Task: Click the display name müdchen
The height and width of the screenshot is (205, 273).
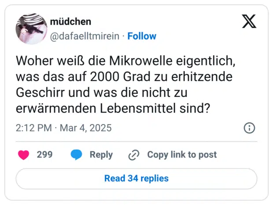Action: (x=71, y=22)
